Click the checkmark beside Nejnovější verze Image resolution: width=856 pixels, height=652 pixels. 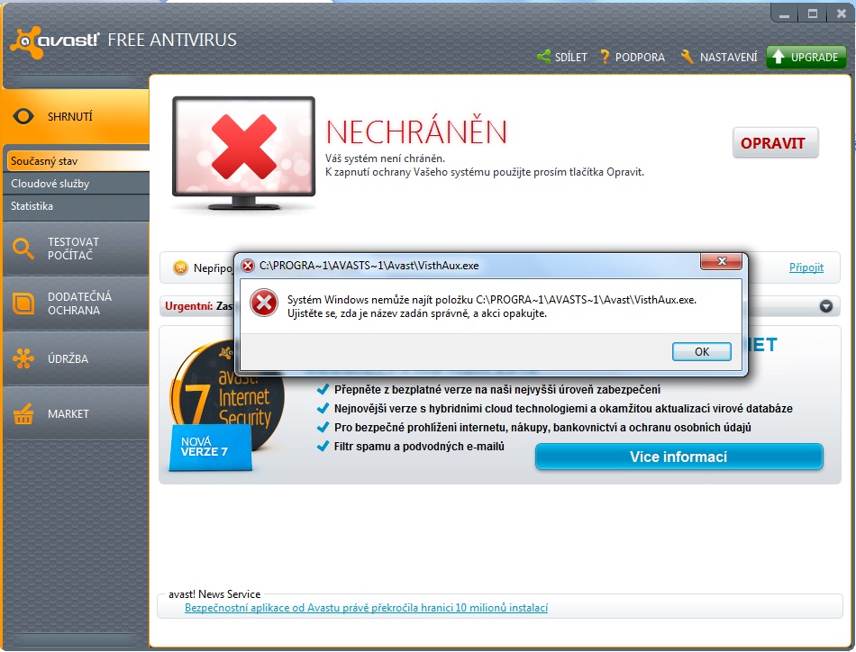click(x=323, y=408)
